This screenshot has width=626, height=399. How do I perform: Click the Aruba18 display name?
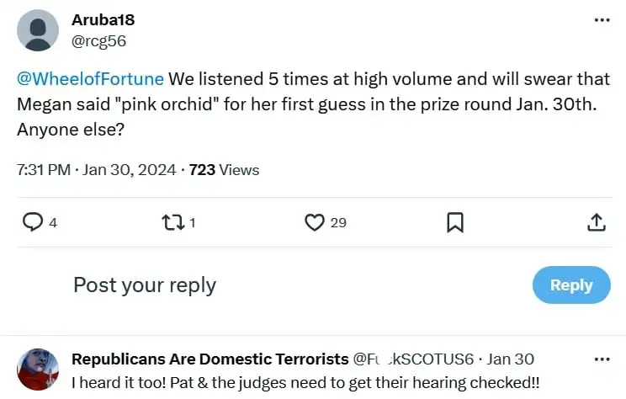(103, 20)
